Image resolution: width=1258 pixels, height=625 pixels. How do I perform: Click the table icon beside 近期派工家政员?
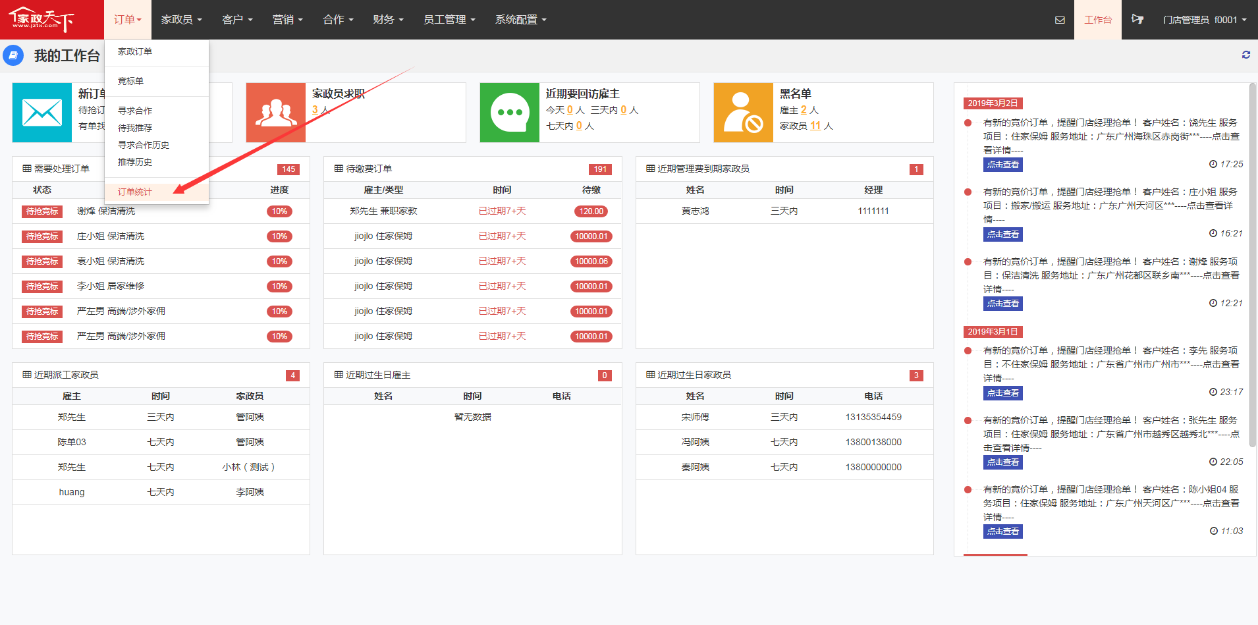point(27,375)
